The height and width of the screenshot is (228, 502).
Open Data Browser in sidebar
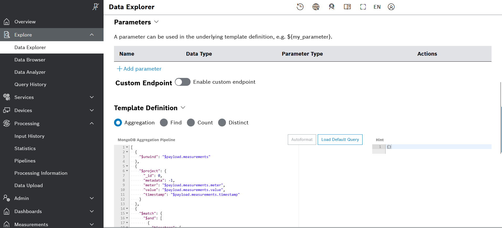pos(30,60)
